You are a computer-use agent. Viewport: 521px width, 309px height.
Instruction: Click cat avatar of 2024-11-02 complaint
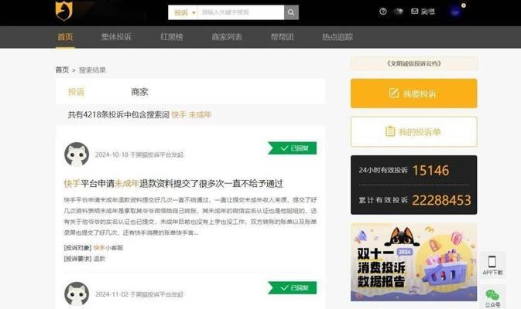click(77, 294)
